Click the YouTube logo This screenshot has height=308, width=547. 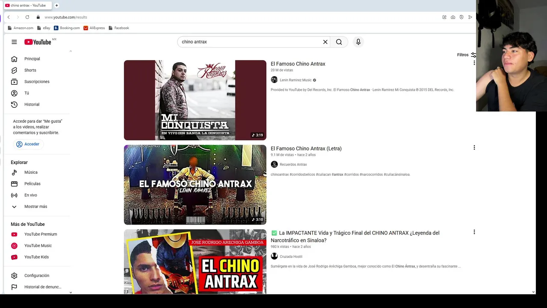tap(38, 42)
